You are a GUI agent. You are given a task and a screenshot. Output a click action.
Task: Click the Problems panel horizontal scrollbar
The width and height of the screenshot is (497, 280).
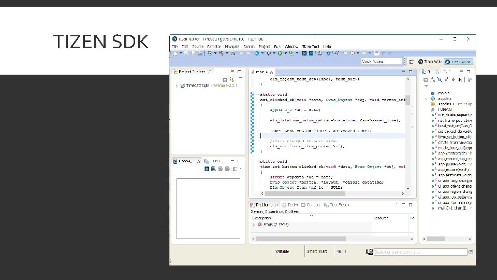(x=332, y=239)
